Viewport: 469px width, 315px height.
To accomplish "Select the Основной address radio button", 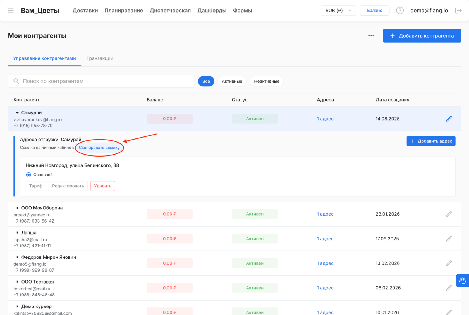I will pyautogui.click(x=28, y=175).
